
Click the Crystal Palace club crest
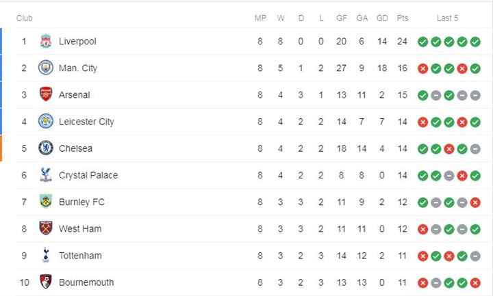coord(46,175)
